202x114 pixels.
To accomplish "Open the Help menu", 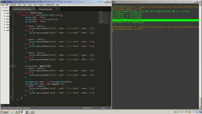I will click(x=57, y=5).
